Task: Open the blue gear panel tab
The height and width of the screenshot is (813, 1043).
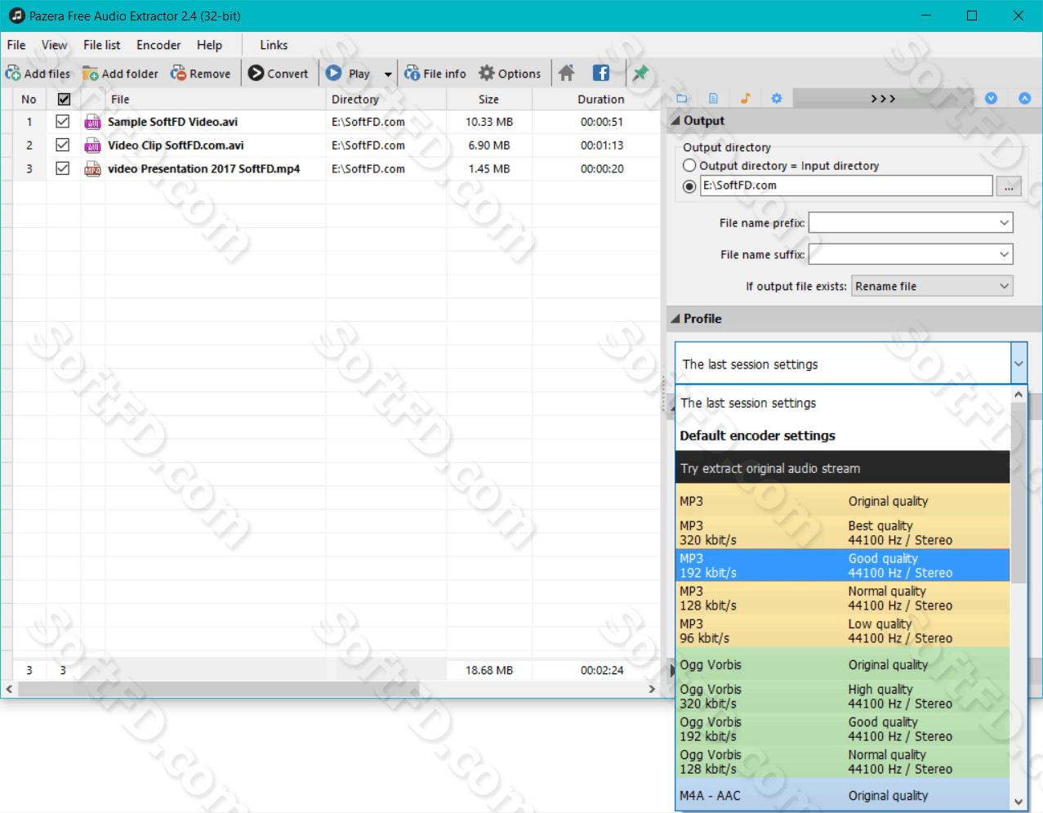Action: tap(777, 98)
